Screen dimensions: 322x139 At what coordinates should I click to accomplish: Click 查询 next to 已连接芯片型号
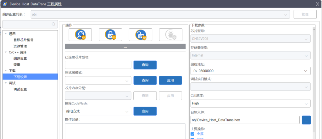pyautogui.click(x=145, y=65)
